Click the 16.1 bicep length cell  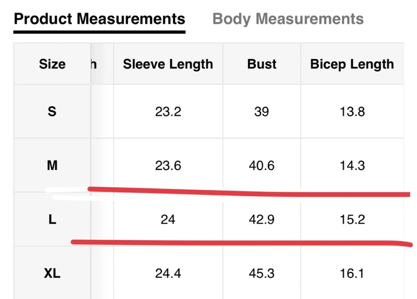point(352,273)
